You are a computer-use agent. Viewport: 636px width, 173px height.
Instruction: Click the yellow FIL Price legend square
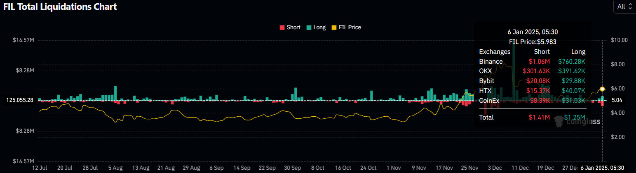(x=334, y=28)
